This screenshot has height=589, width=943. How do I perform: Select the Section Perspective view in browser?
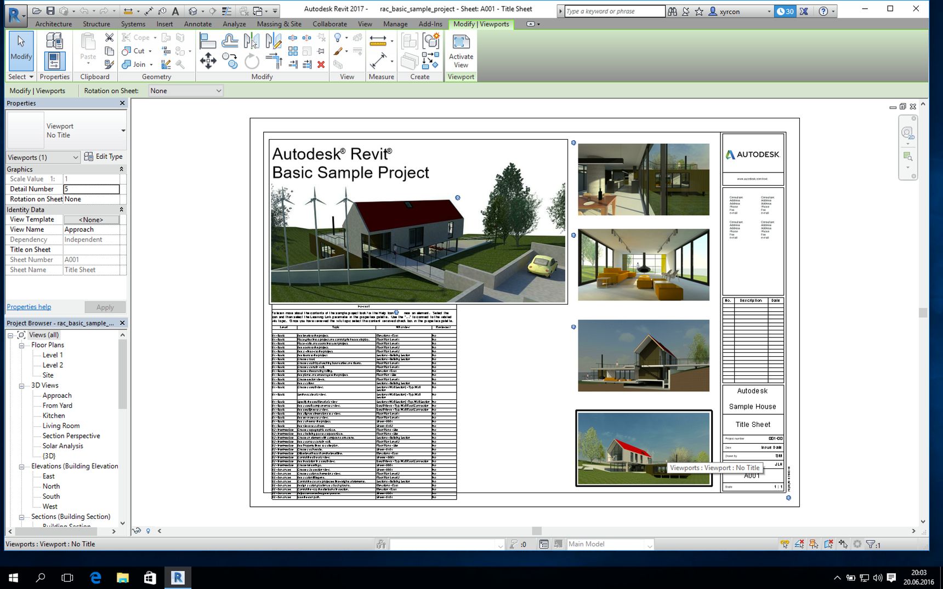pos(71,436)
